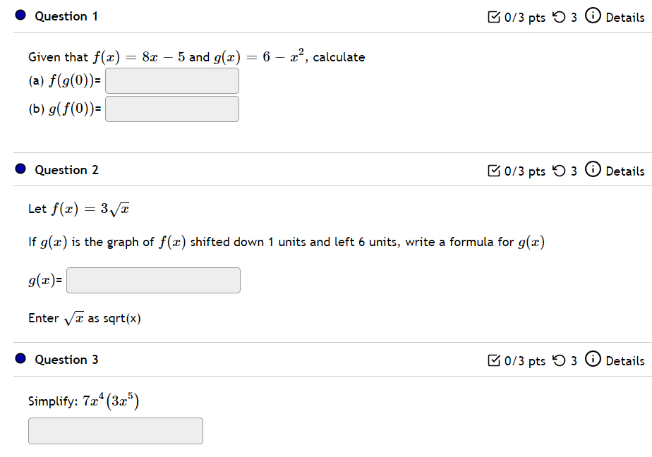Image resolution: width=652 pixels, height=457 pixels.
Task: Open the Details link for Question 1
Action: point(625,18)
